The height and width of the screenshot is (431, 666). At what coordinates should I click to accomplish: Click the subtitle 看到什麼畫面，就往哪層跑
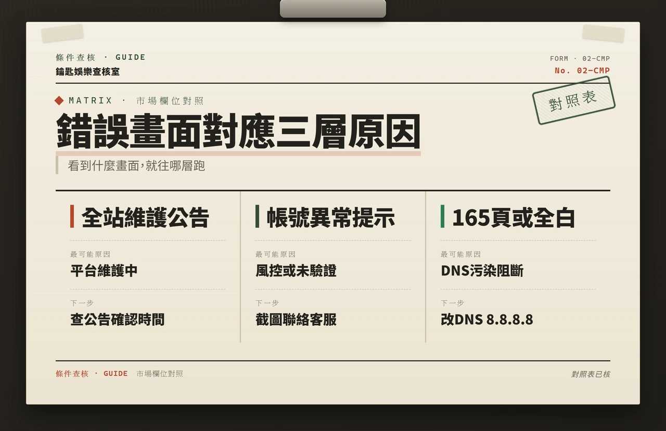(x=136, y=166)
